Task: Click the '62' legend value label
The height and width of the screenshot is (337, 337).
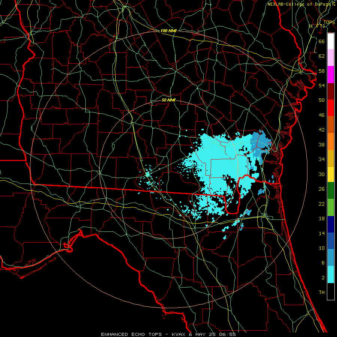Action: [x=322, y=56]
